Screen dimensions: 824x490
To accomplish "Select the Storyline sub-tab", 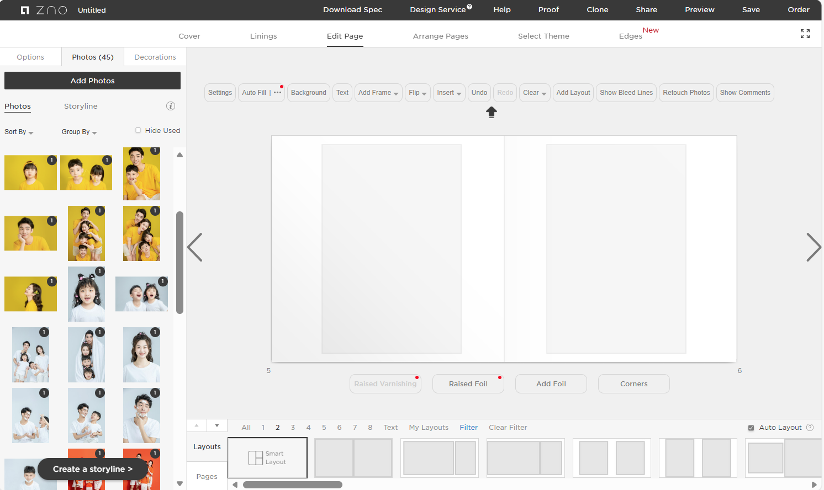I will click(81, 106).
